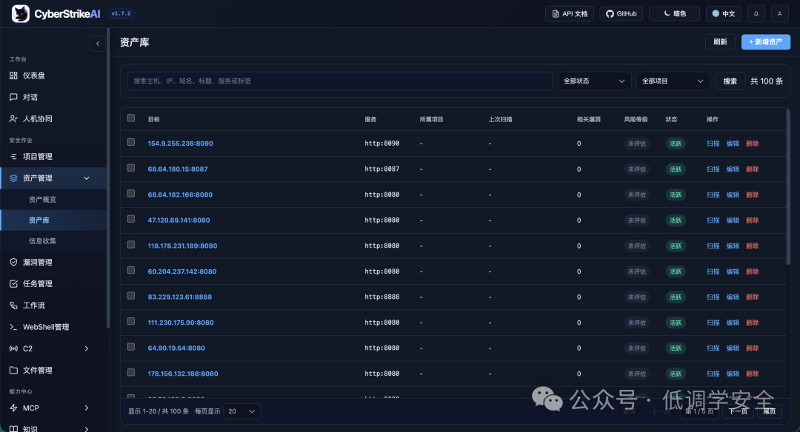Click the 对话 chat bubble icon

(x=14, y=97)
